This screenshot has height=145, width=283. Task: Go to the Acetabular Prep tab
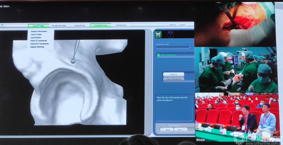point(100,25)
